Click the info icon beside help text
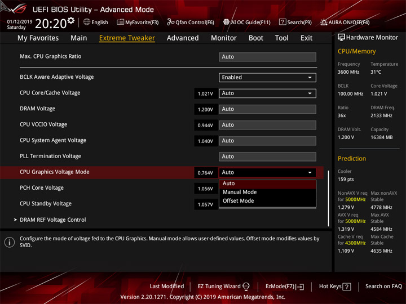 pyautogui.click(x=10, y=242)
